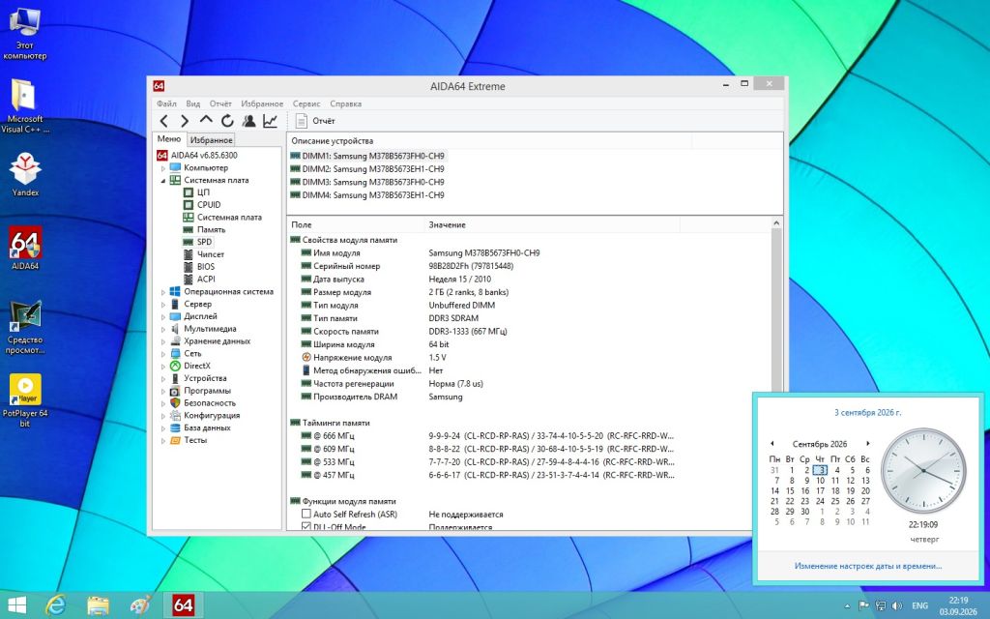Collapse the Системная плата tree node
This screenshot has height=619, width=990.
click(x=162, y=180)
